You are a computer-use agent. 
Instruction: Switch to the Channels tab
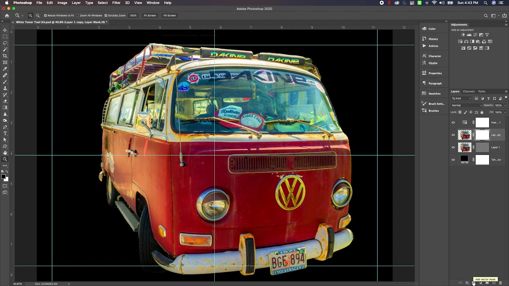468,91
